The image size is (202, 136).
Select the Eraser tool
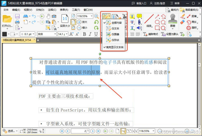[x=182, y=22]
